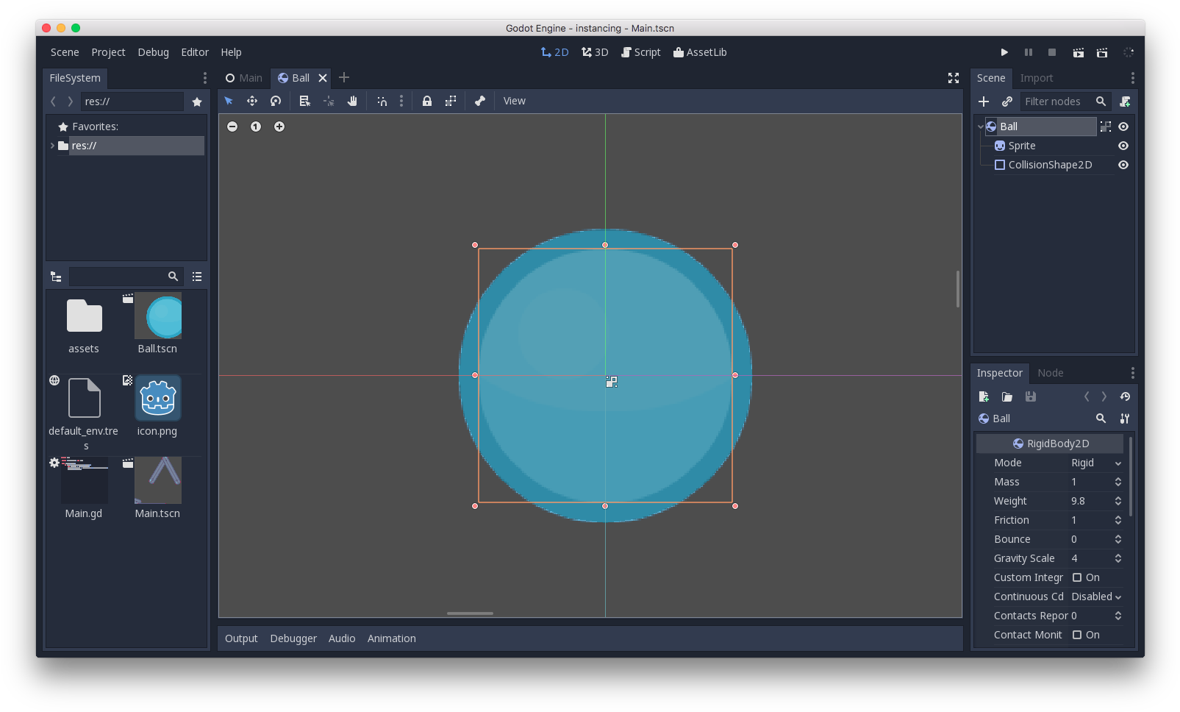The height and width of the screenshot is (712, 1180).
Task: Open the Ball.tscn thumbnail
Action: pos(158,316)
